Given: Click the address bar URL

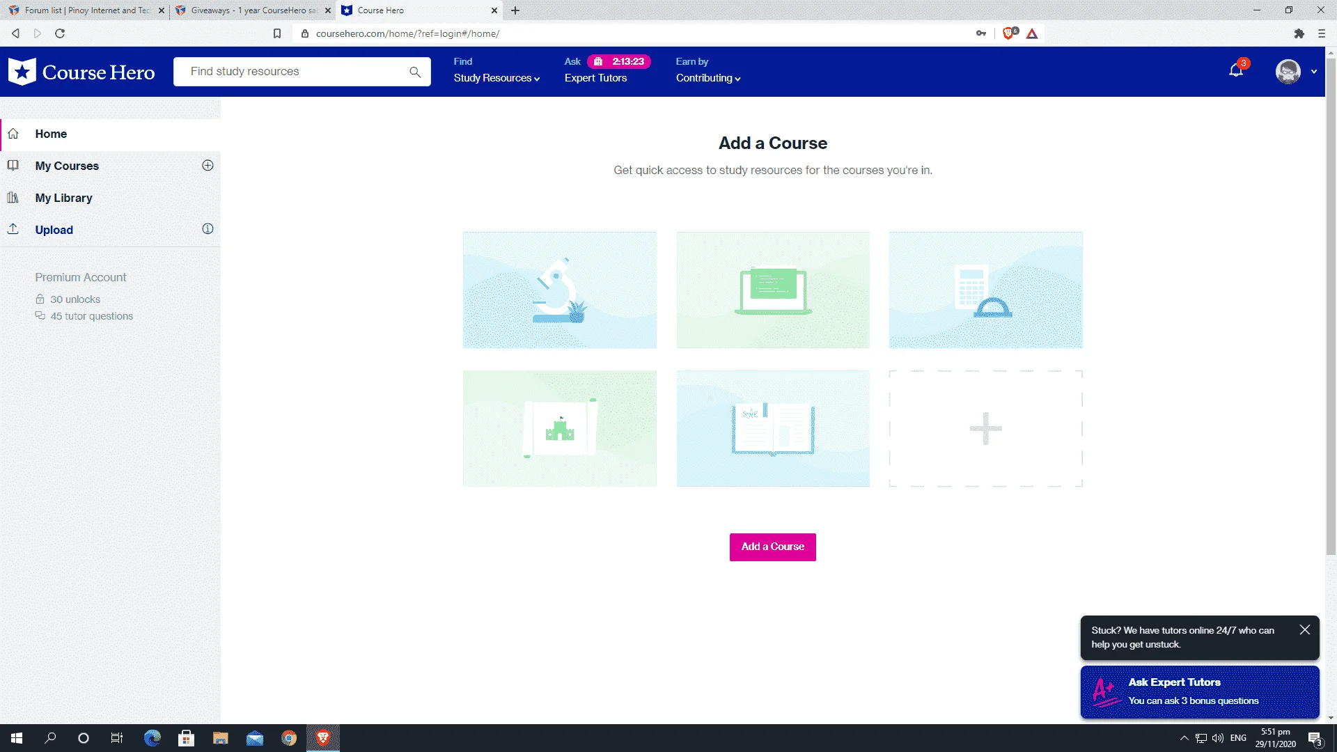Looking at the screenshot, I should click(x=407, y=33).
